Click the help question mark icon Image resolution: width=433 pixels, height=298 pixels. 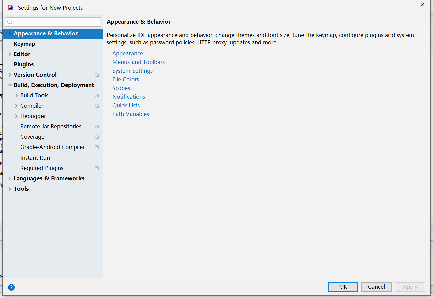coord(11,287)
